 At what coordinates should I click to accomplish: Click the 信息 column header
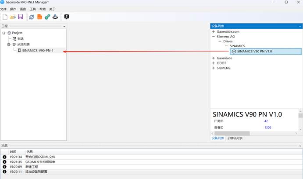[29, 152]
